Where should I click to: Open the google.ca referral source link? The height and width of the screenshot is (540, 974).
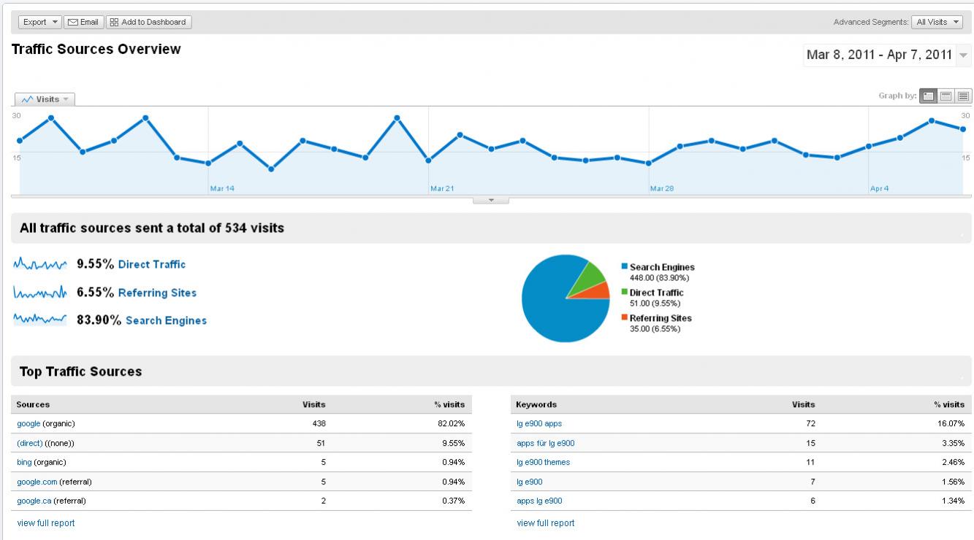click(x=34, y=501)
